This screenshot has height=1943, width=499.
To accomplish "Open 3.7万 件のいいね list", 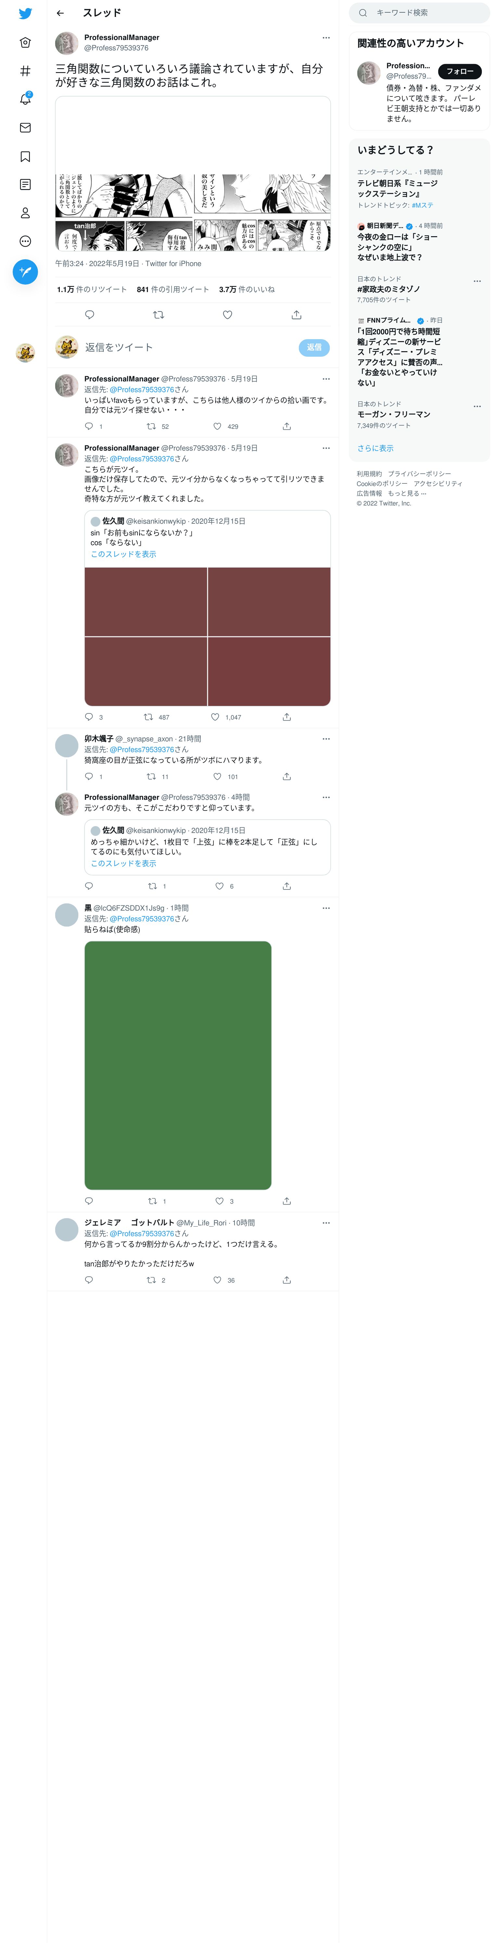I will [x=247, y=289].
